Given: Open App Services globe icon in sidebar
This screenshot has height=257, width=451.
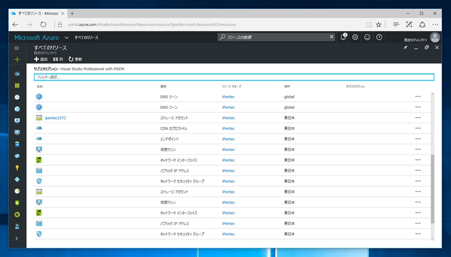Looking at the screenshot, I should pyautogui.click(x=17, y=109).
